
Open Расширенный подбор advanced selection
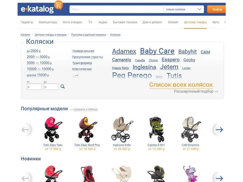point(196,91)
